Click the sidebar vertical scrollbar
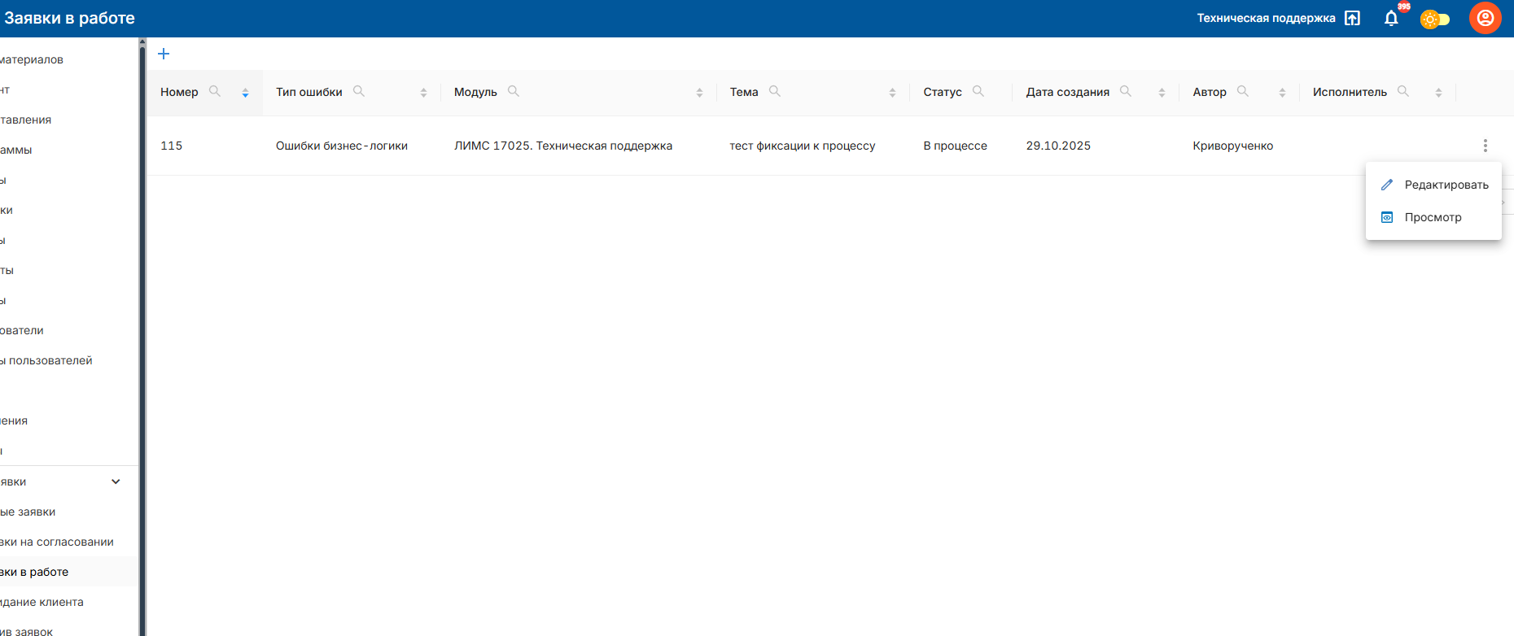1514x636 pixels. coord(142,325)
